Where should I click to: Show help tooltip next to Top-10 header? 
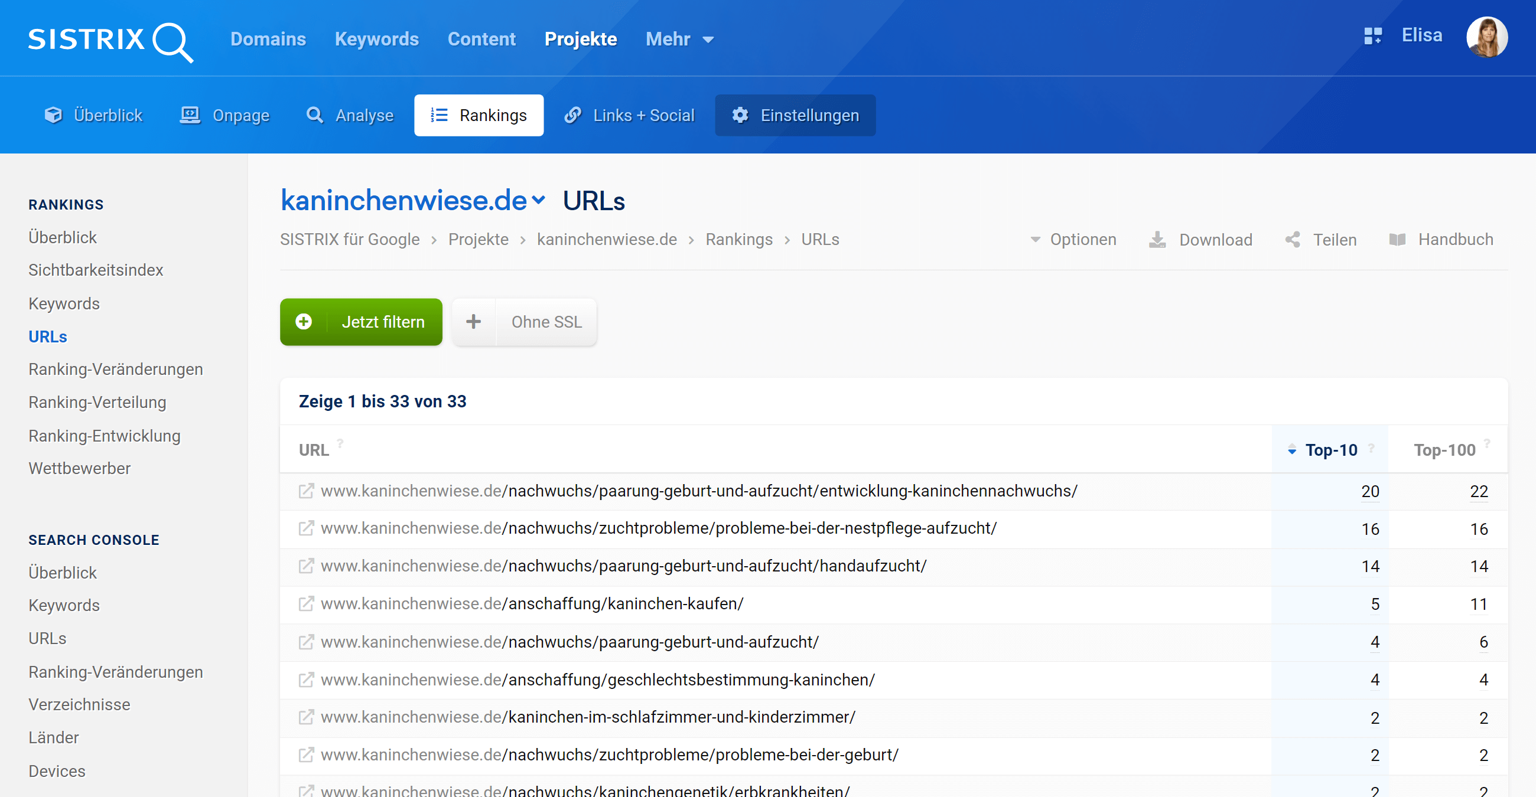point(1371,448)
